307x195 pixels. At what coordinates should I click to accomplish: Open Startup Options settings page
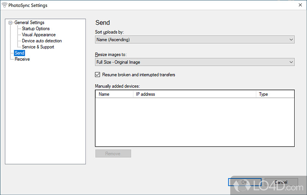click(36, 29)
